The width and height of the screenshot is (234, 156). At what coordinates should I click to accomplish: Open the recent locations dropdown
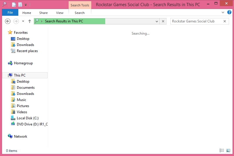[x=23, y=21]
